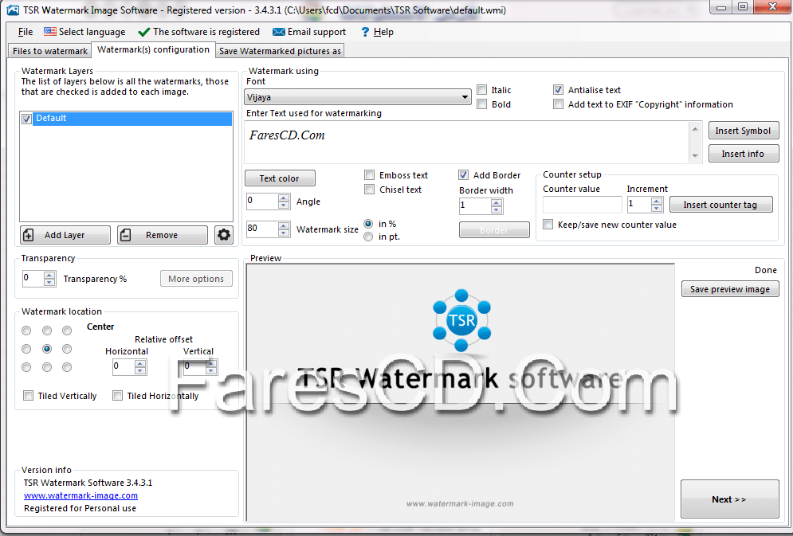The image size is (793, 536).
Task: Open www.watermark-image.com link
Action: point(81,495)
